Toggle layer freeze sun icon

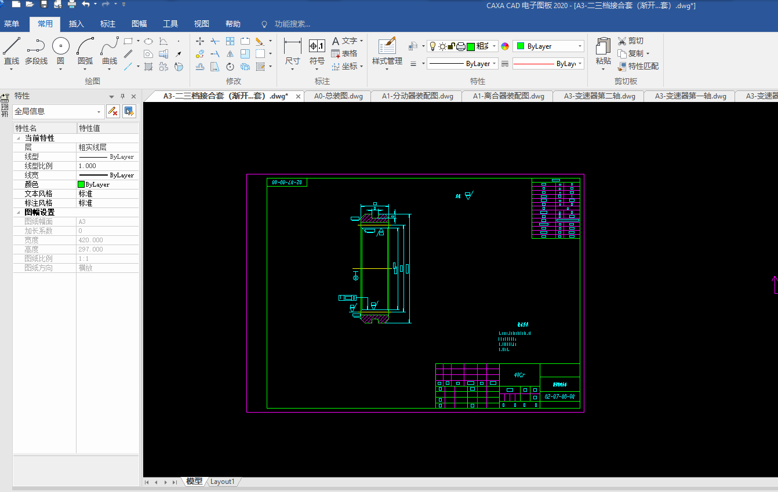(442, 46)
